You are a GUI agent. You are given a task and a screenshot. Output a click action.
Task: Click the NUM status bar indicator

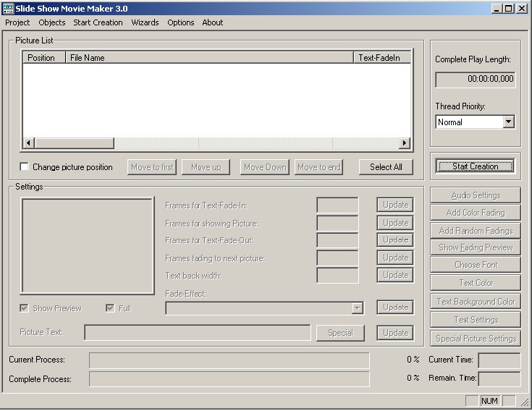click(x=489, y=401)
